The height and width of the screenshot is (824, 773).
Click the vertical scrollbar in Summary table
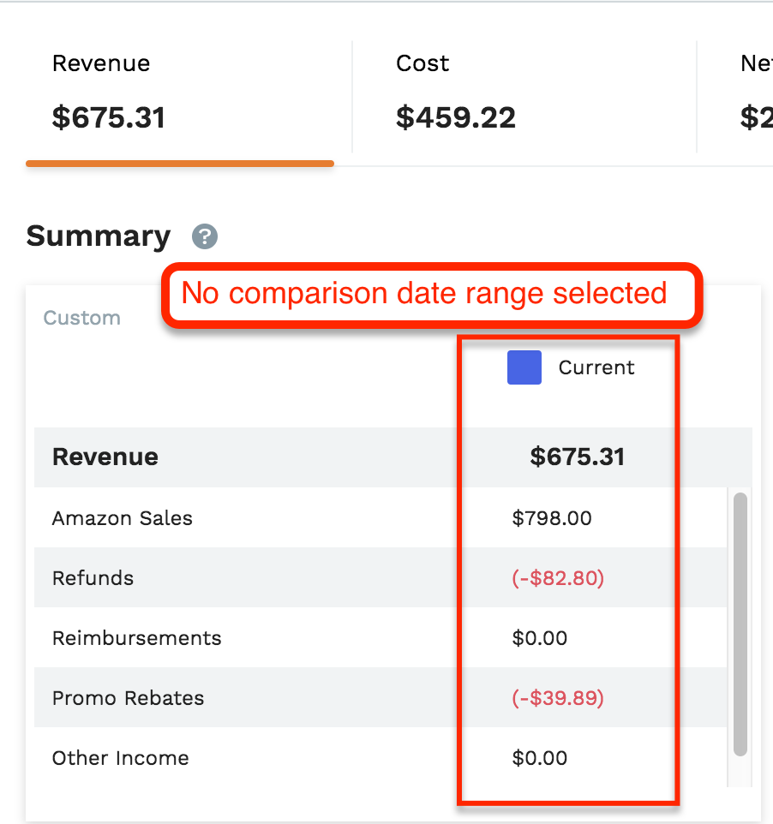740,624
